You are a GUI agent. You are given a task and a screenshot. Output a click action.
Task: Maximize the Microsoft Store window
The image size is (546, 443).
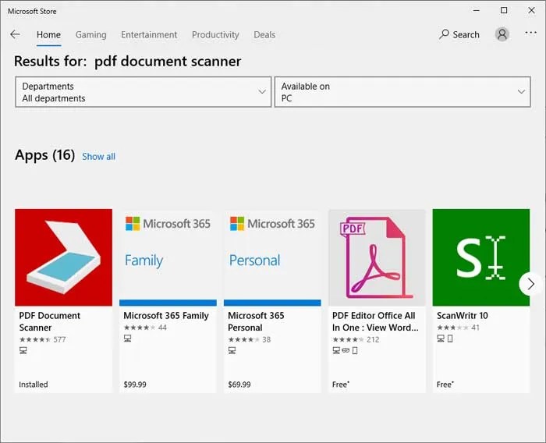[504, 10]
